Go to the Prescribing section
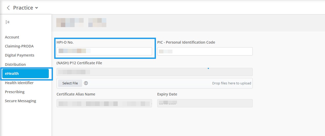This screenshot has width=325, height=136. point(15,92)
